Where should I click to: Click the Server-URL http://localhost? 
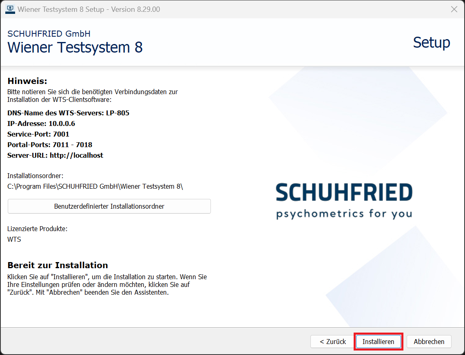point(55,155)
